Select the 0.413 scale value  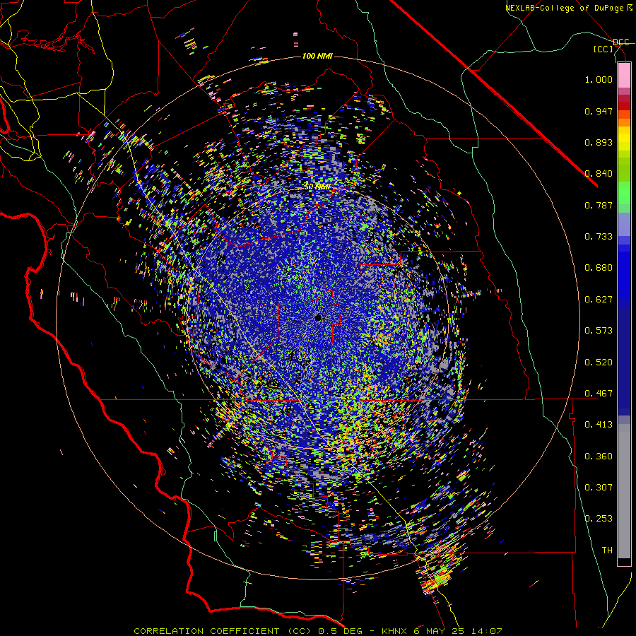point(599,425)
